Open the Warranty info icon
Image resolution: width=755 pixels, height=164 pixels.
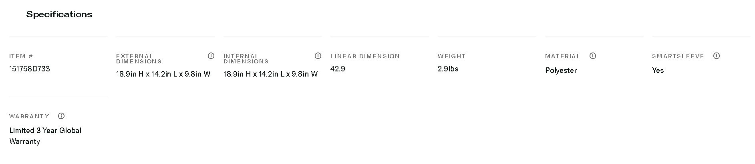pos(61,116)
